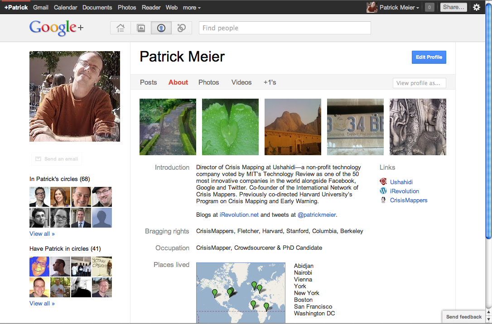Follow the iRevolution.net link in the introduction
Screen dimensions: 492x324
click(x=239, y=215)
